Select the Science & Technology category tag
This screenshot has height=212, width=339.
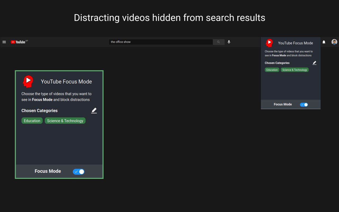(x=65, y=121)
